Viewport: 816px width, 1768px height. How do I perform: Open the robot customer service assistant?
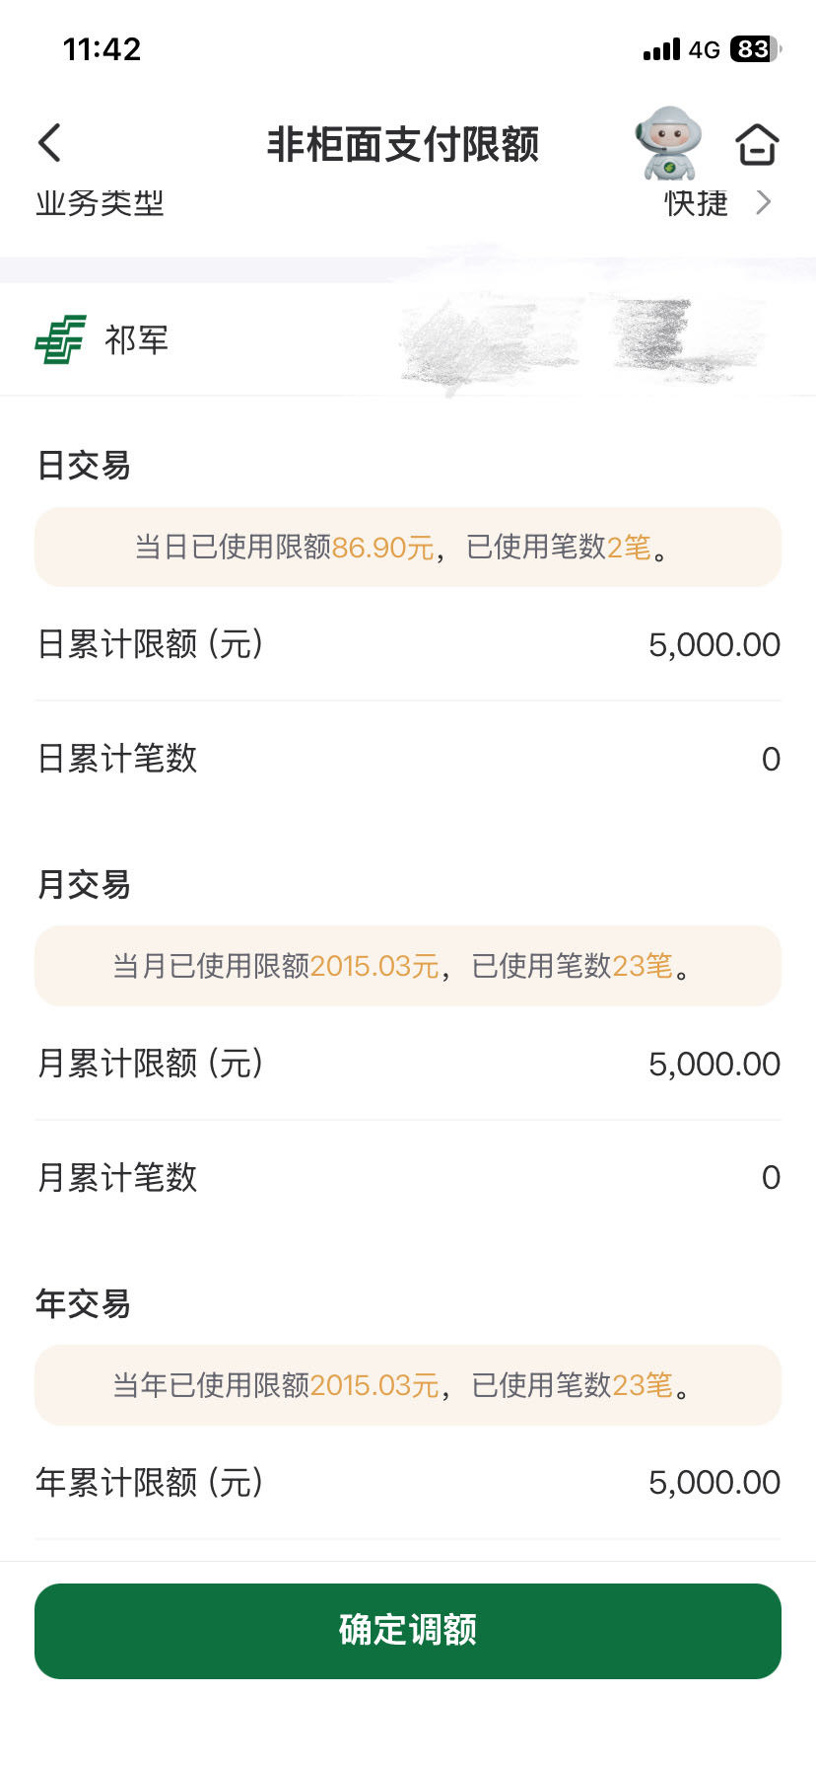(x=668, y=143)
